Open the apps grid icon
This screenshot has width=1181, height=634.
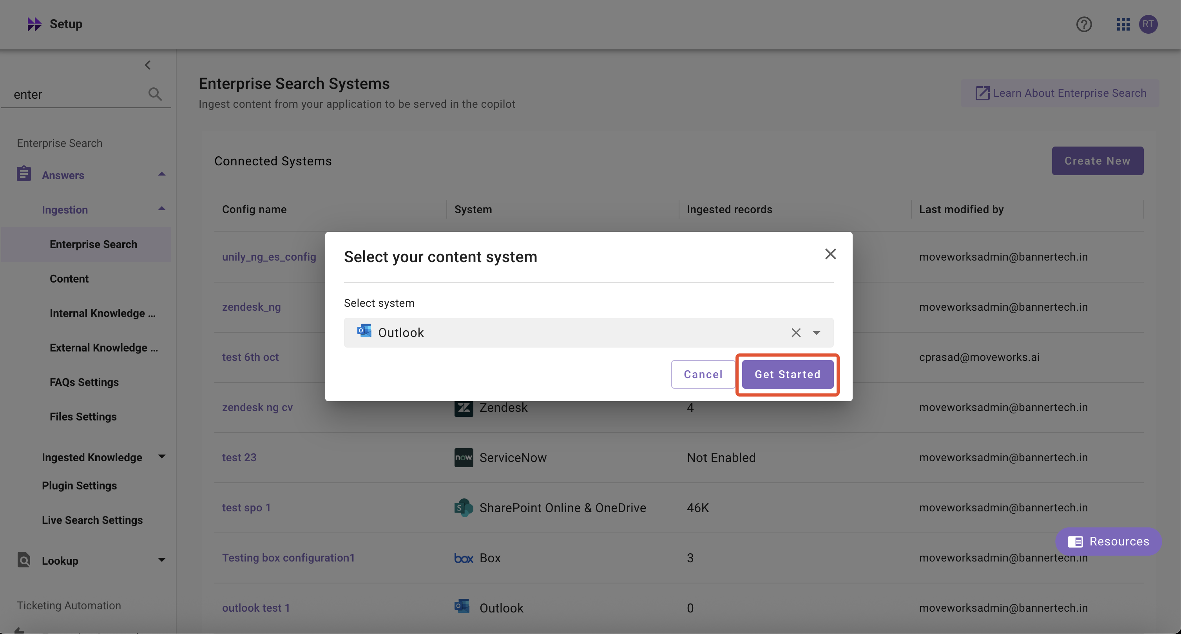(x=1123, y=24)
